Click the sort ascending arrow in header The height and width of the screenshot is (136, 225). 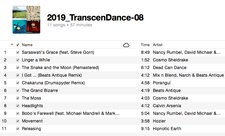coord(12,45)
